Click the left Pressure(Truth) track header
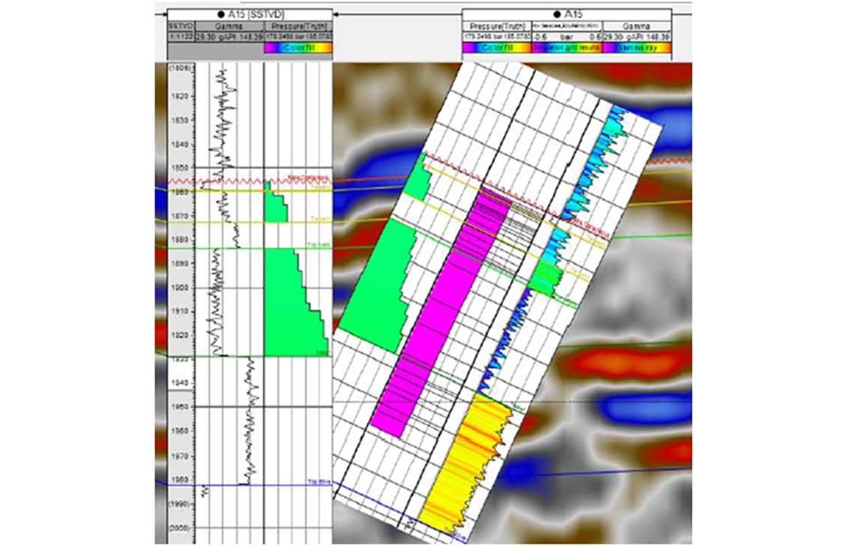Screen dimensions: 847x547 pyautogui.click(x=298, y=25)
